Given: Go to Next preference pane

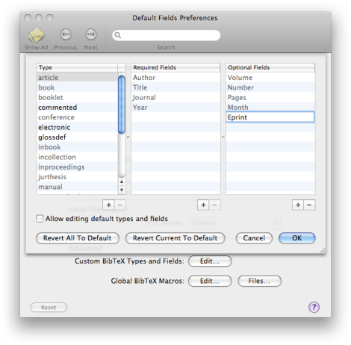Looking at the screenshot, I should pyautogui.click(x=90, y=34).
